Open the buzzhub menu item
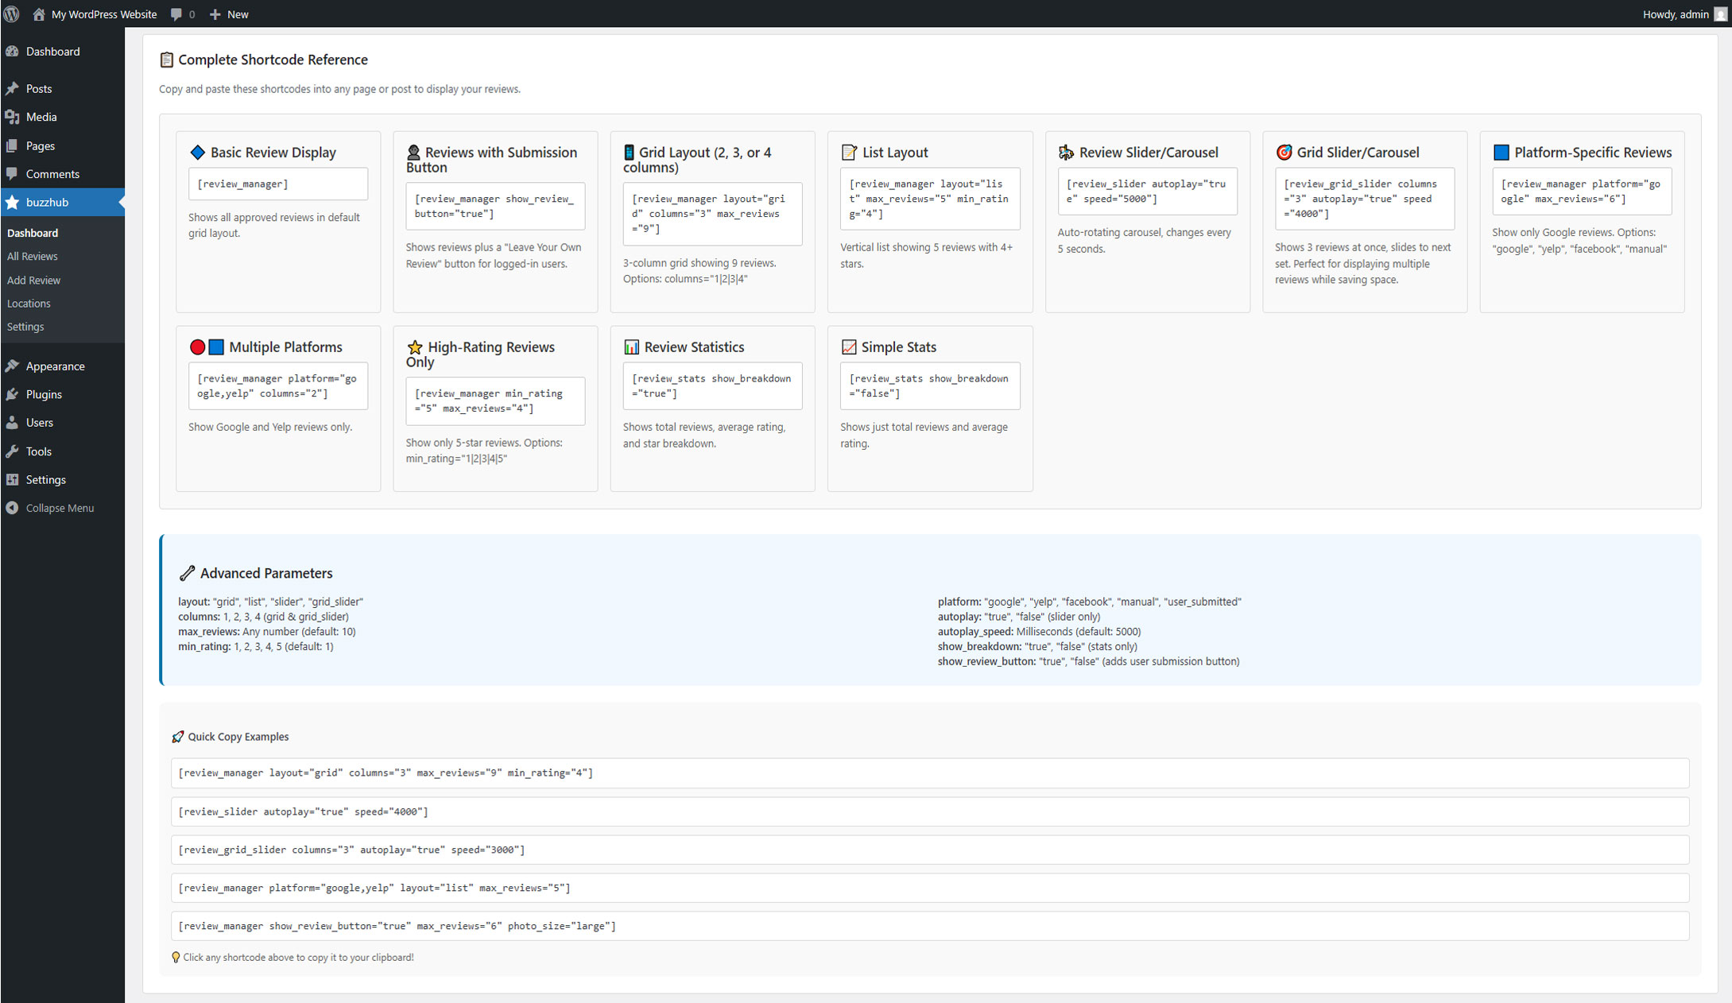 pyautogui.click(x=47, y=203)
